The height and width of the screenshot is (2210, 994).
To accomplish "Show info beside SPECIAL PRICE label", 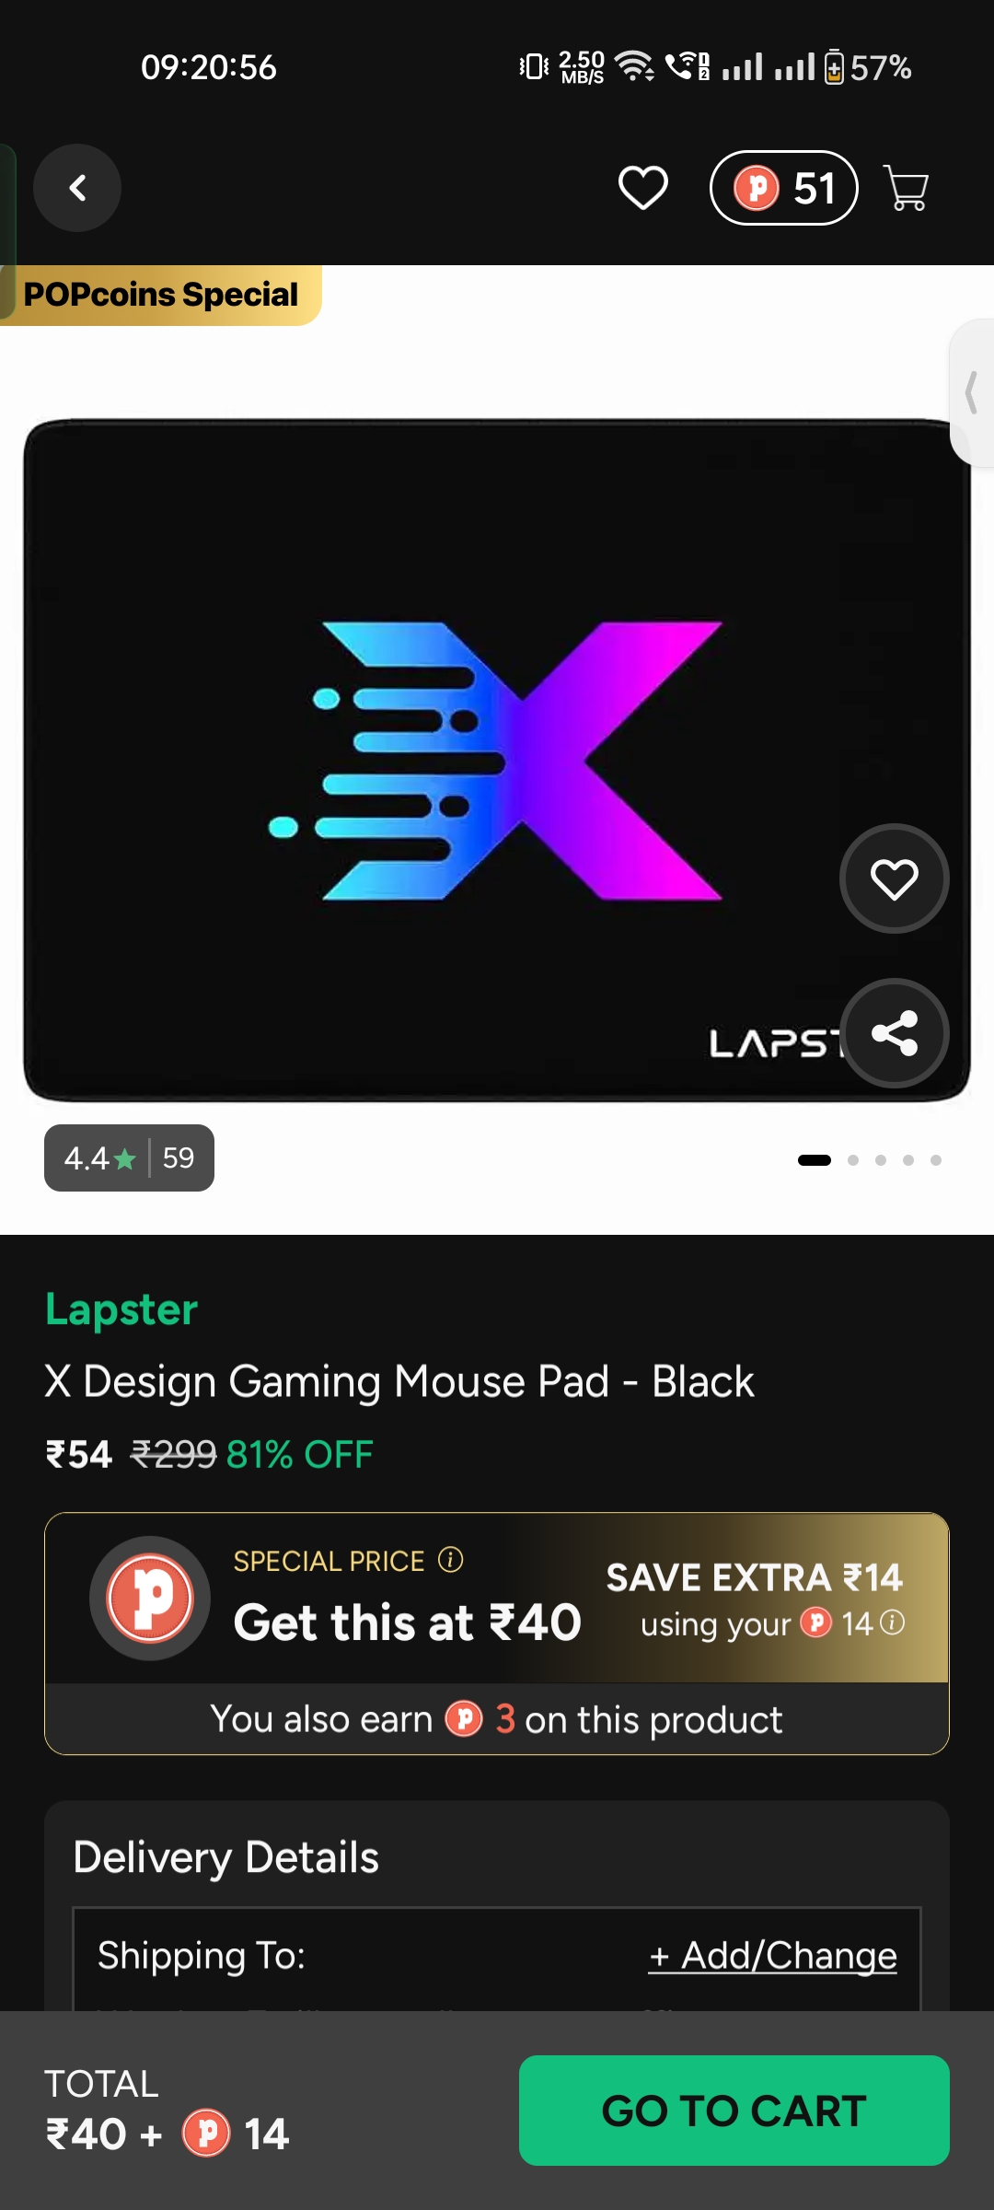I will [451, 1560].
